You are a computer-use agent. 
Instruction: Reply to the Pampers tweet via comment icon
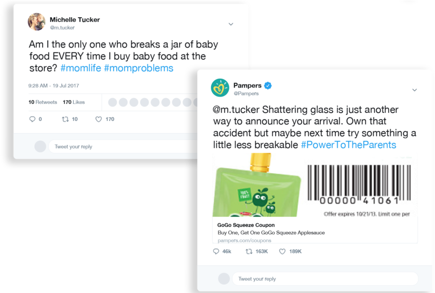216,251
